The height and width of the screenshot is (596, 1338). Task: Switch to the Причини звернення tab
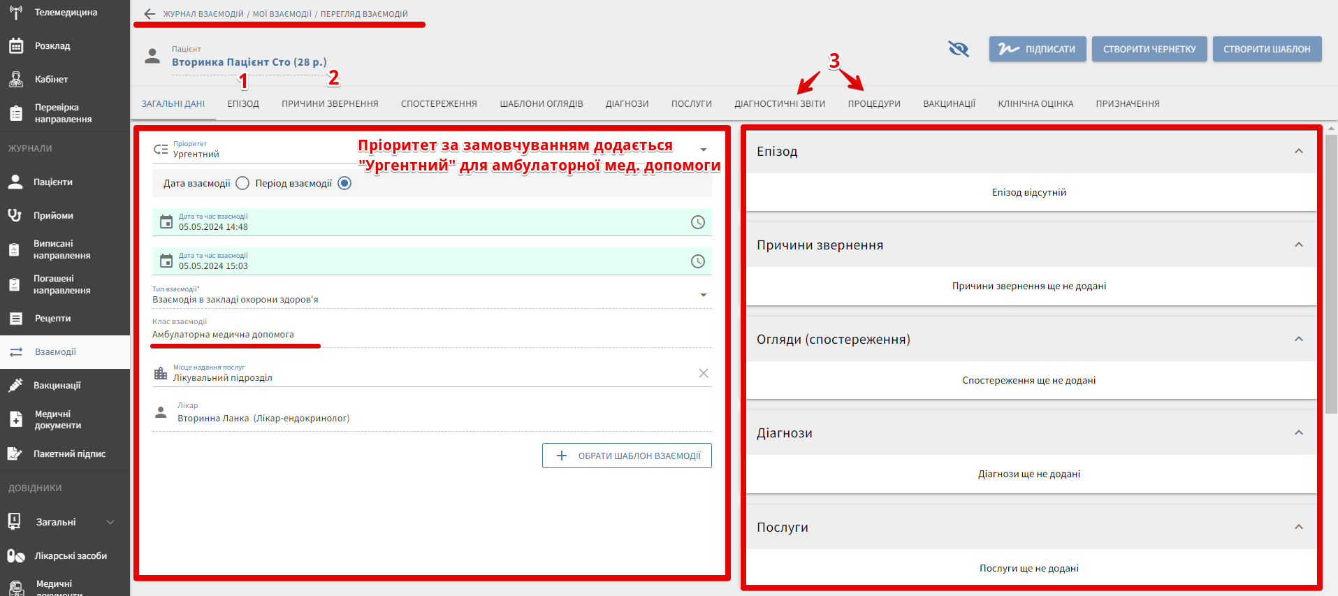tap(330, 104)
